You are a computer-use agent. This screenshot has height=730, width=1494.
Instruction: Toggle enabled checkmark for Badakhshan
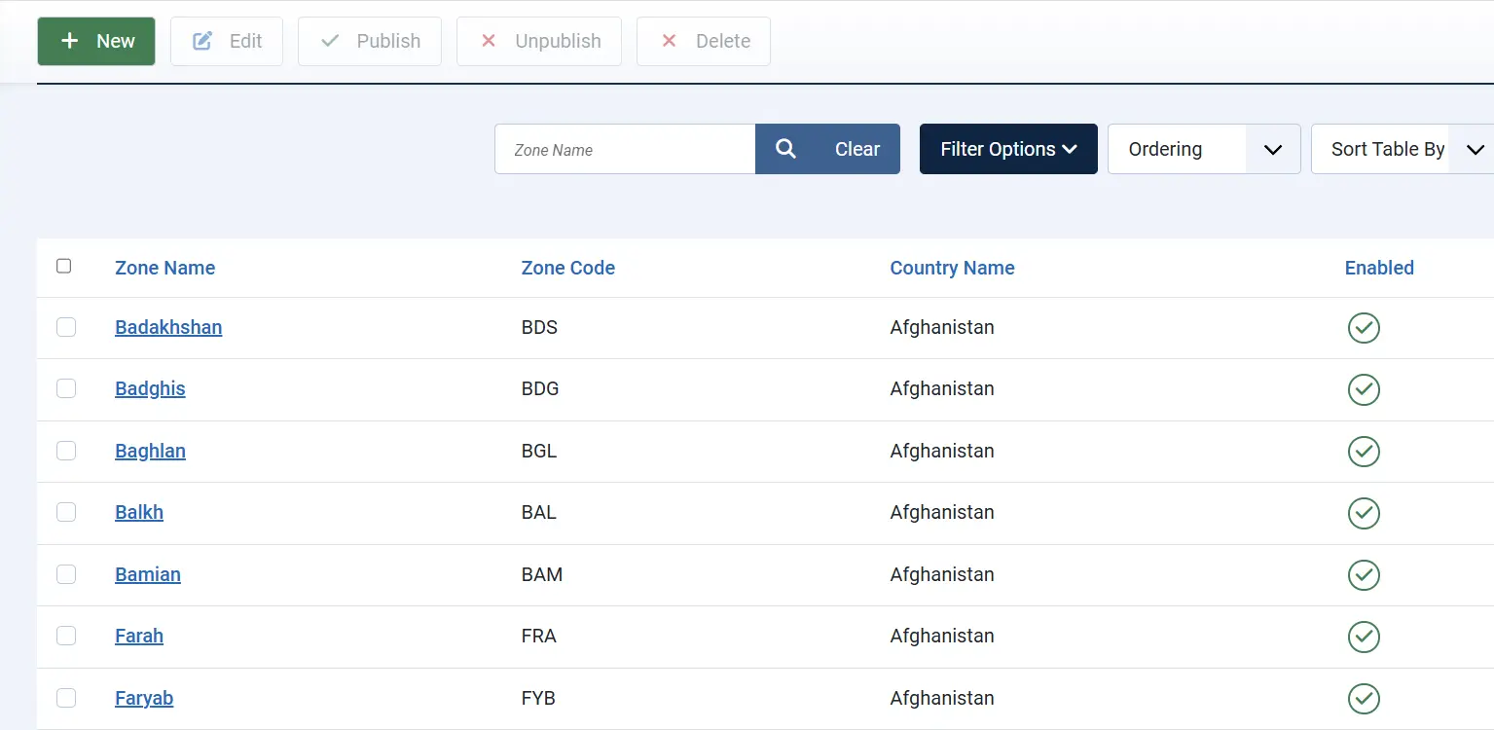point(1364,328)
